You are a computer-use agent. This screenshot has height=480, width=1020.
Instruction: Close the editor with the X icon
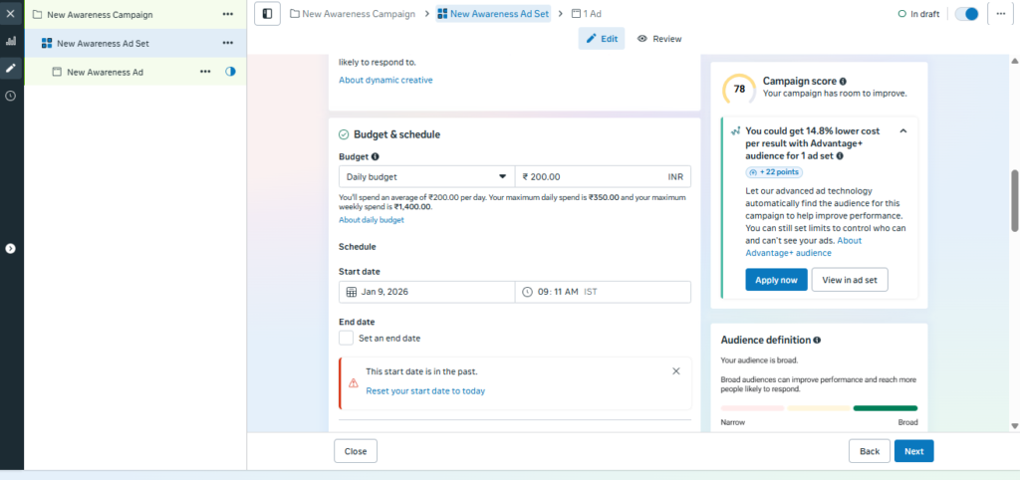coord(11,14)
